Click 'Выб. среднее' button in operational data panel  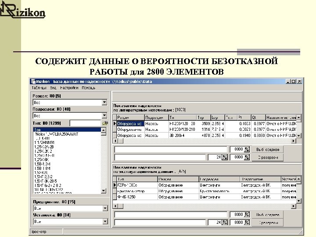(268, 215)
